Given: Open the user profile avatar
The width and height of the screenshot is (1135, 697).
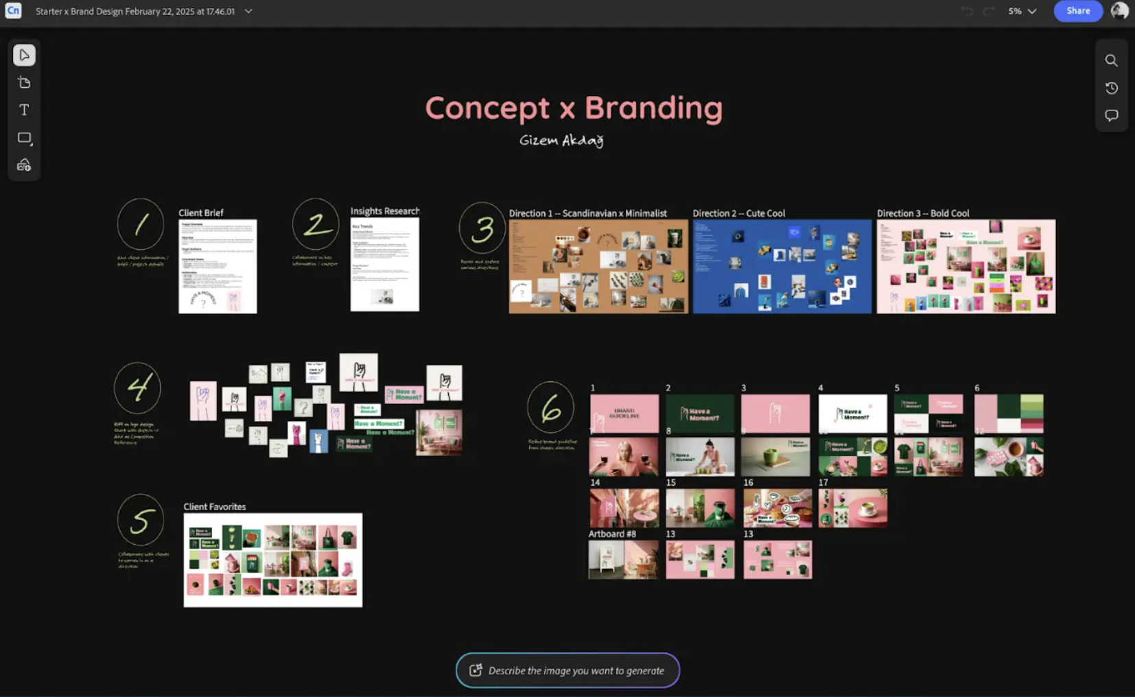Looking at the screenshot, I should (1119, 11).
